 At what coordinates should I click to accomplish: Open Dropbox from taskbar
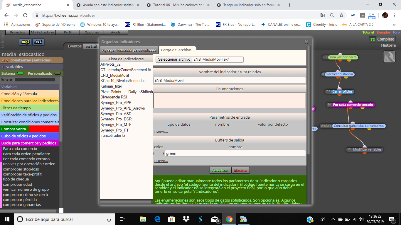(186, 219)
